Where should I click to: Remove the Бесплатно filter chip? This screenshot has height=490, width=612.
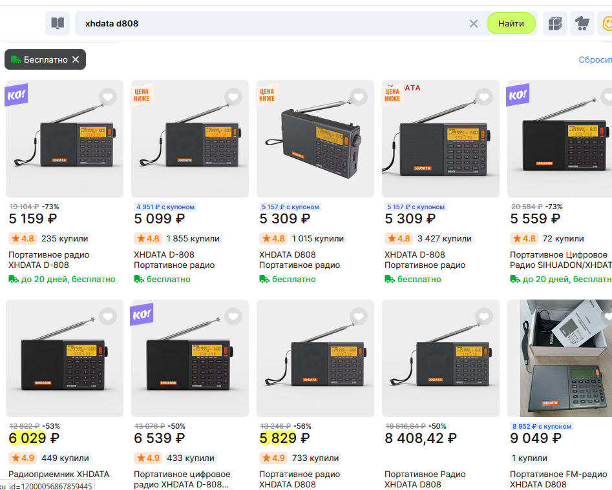tap(76, 59)
